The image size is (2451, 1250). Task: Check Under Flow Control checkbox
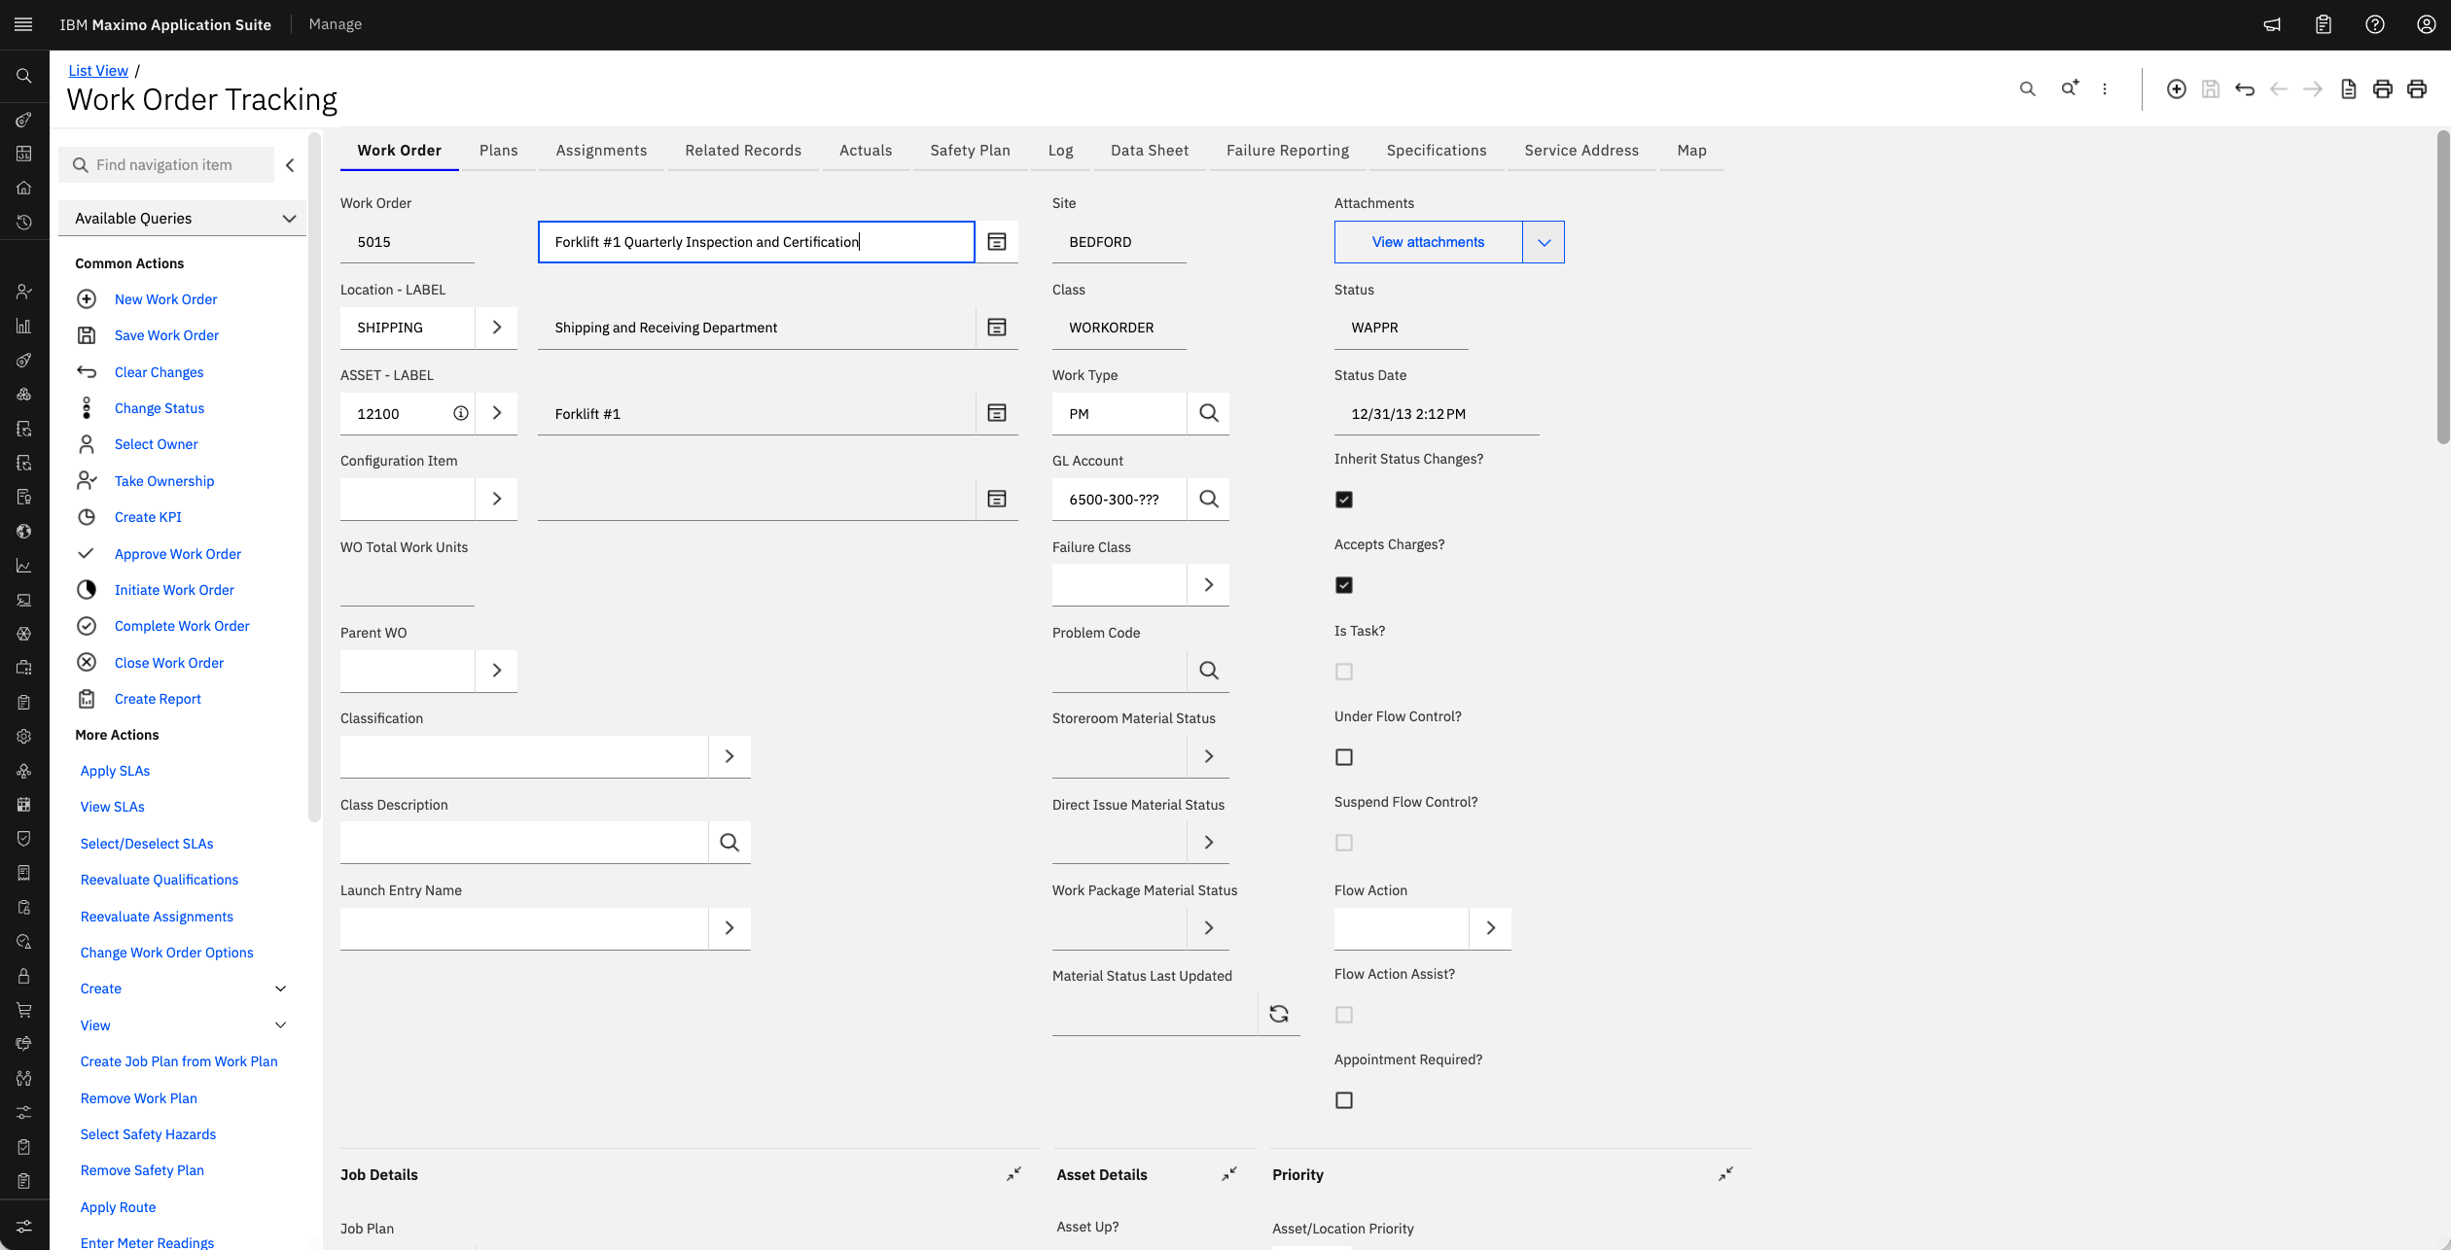(1344, 757)
